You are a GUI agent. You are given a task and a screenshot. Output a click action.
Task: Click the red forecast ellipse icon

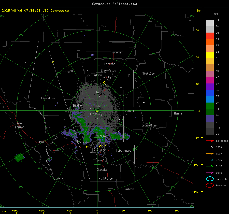(210, 185)
